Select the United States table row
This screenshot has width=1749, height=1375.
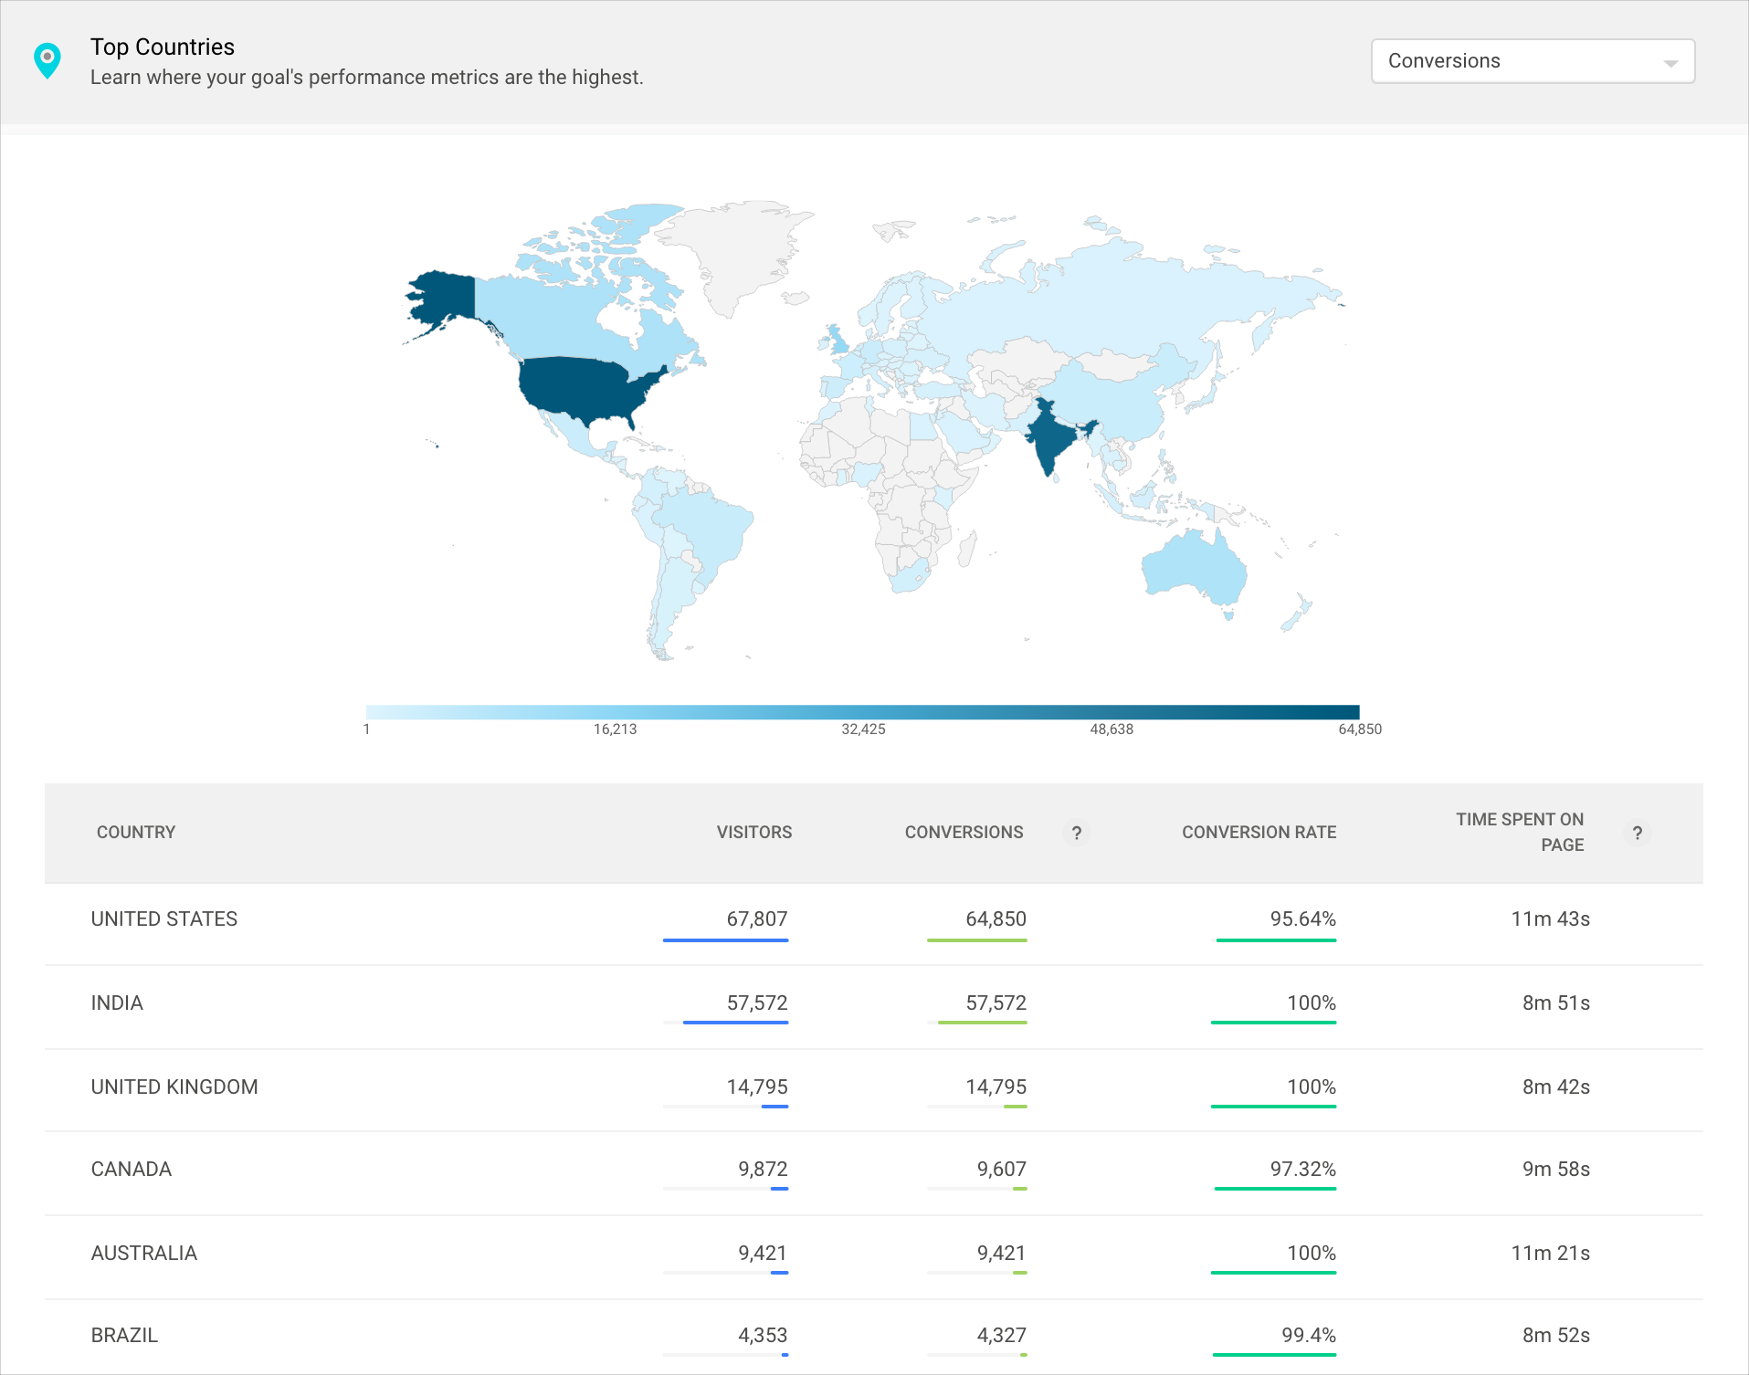[164, 919]
